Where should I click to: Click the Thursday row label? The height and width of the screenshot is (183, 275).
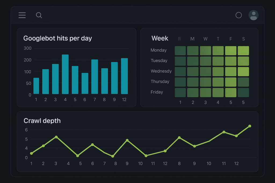(160, 81)
